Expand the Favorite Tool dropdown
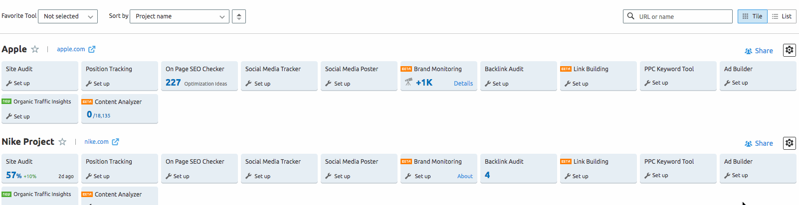Screen dimensions: 799x205 click(68, 16)
